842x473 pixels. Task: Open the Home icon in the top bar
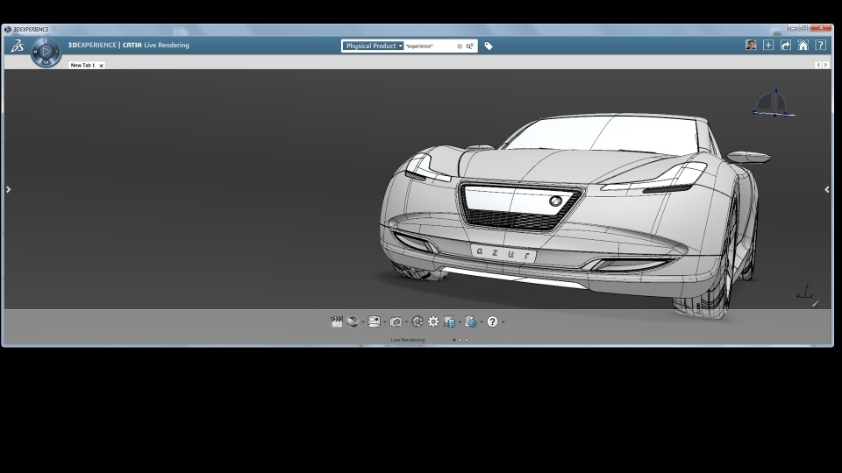[803, 46]
